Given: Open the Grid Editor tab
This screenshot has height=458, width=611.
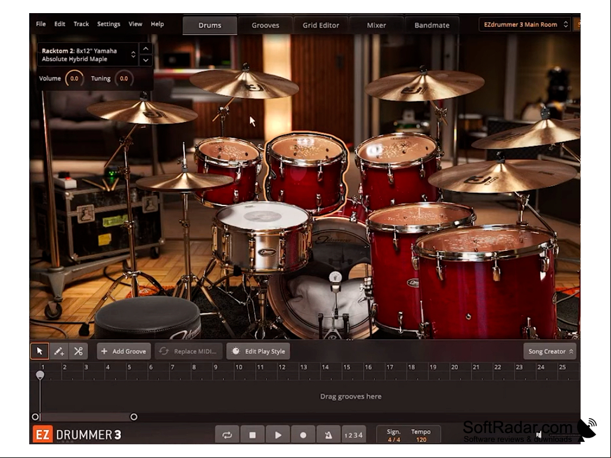Looking at the screenshot, I should tap(321, 25).
